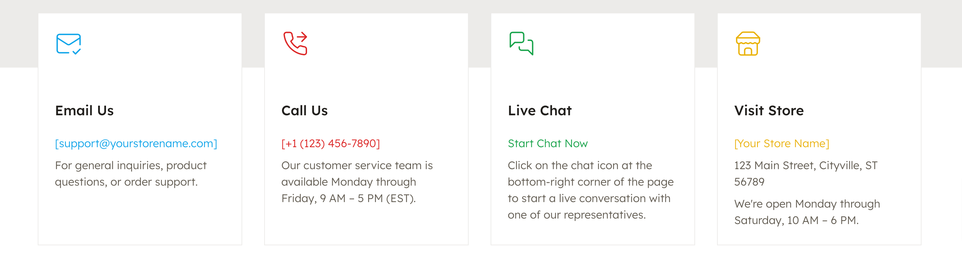Open the support@yourstorename.com email link
Image resolution: width=962 pixels, height=258 pixels.
(136, 143)
